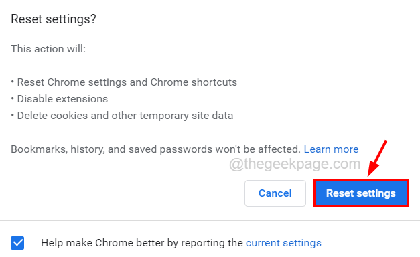Viewport: 420px width, 257px height.
Task: Click the "Reset settings?" dialog title
Action: coord(54,19)
